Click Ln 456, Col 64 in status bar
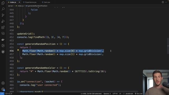169x95 pixels. [x=91, y=94]
